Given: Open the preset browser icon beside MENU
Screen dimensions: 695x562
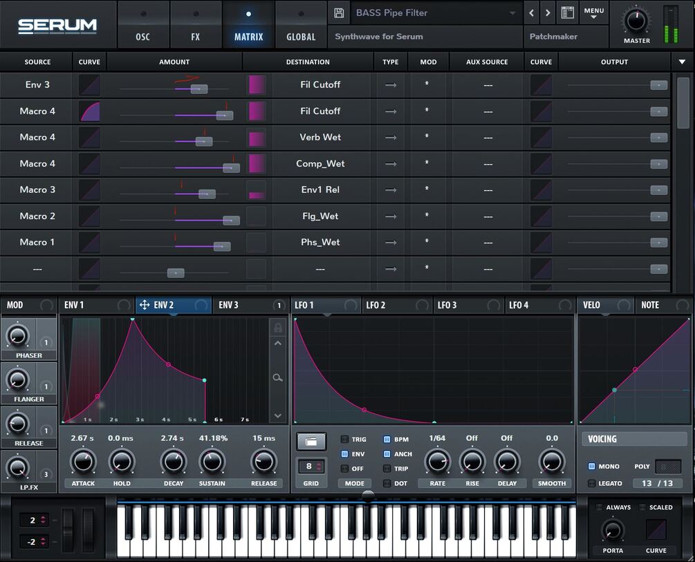Looking at the screenshot, I should pyautogui.click(x=568, y=12).
